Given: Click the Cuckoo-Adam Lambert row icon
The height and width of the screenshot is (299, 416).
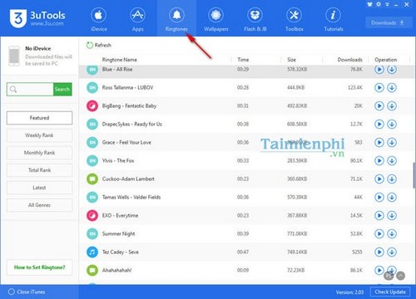Looking at the screenshot, I should coord(92,179).
